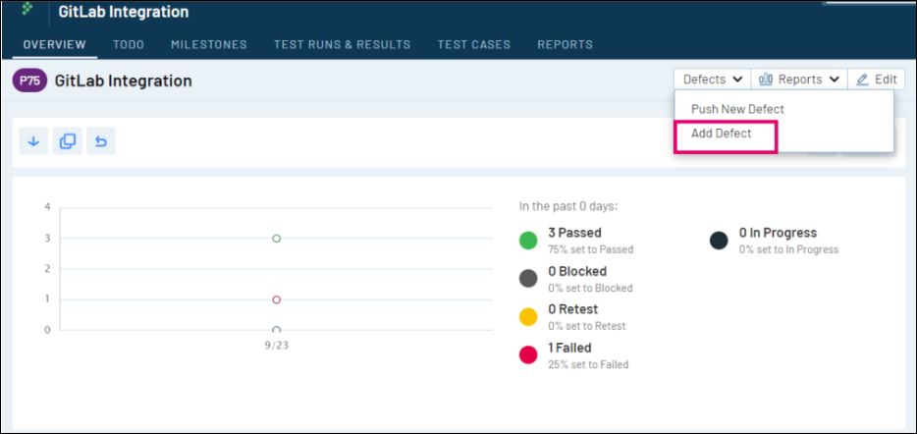Choose Add Defect from dropdown
Viewport: 917px width, 434px height.
pyautogui.click(x=722, y=134)
